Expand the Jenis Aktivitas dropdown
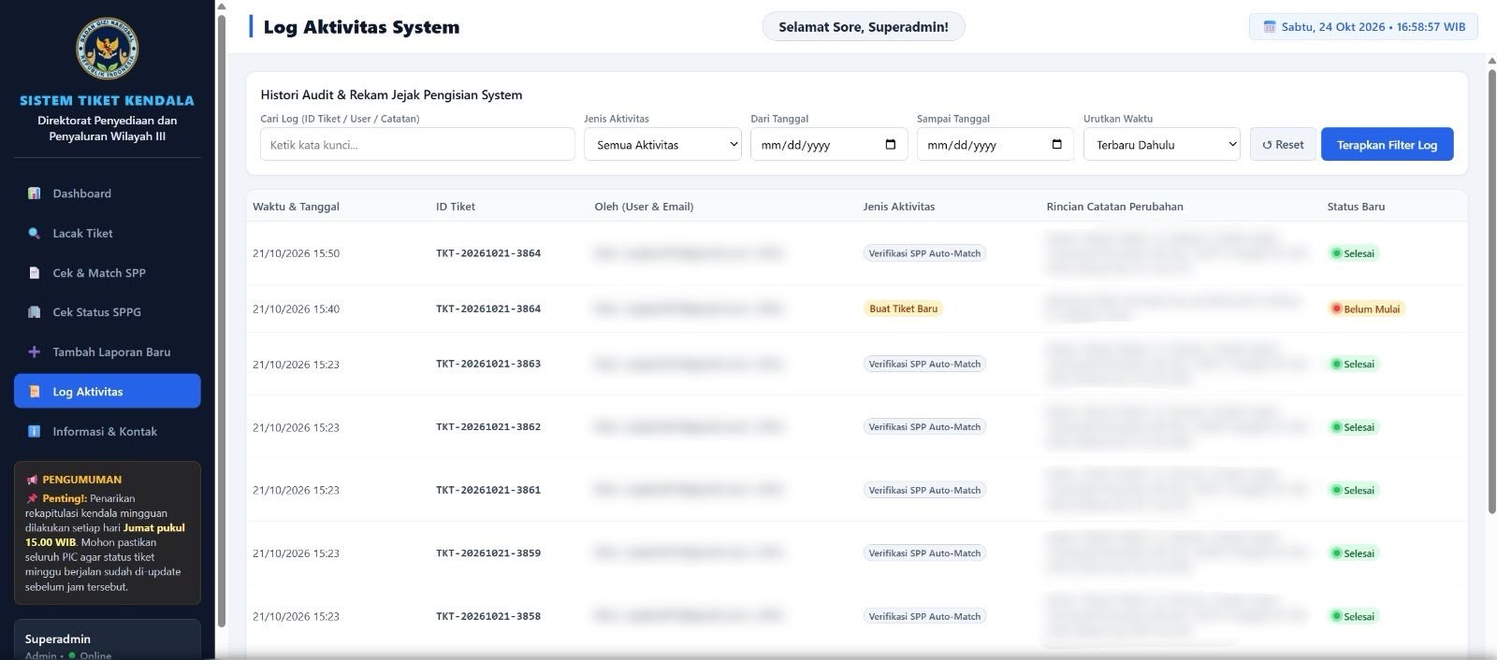 pyautogui.click(x=662, y=145)
